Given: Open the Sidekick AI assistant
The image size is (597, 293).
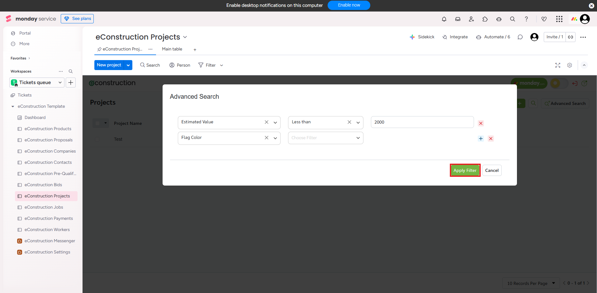Looking at the screenshot, I should [422, 37].
